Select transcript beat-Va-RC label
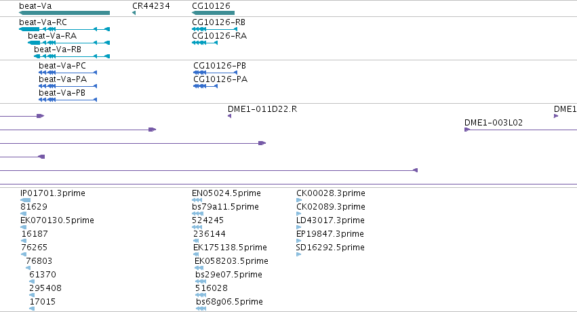Viewport: 577px width, 312px height. click(43, 22)
